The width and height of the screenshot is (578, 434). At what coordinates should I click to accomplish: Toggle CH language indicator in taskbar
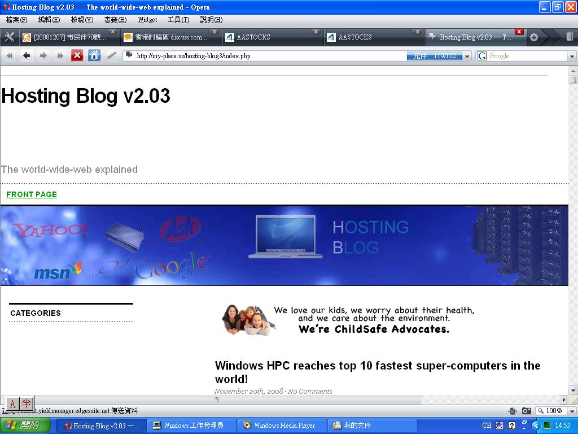(487, 426)
